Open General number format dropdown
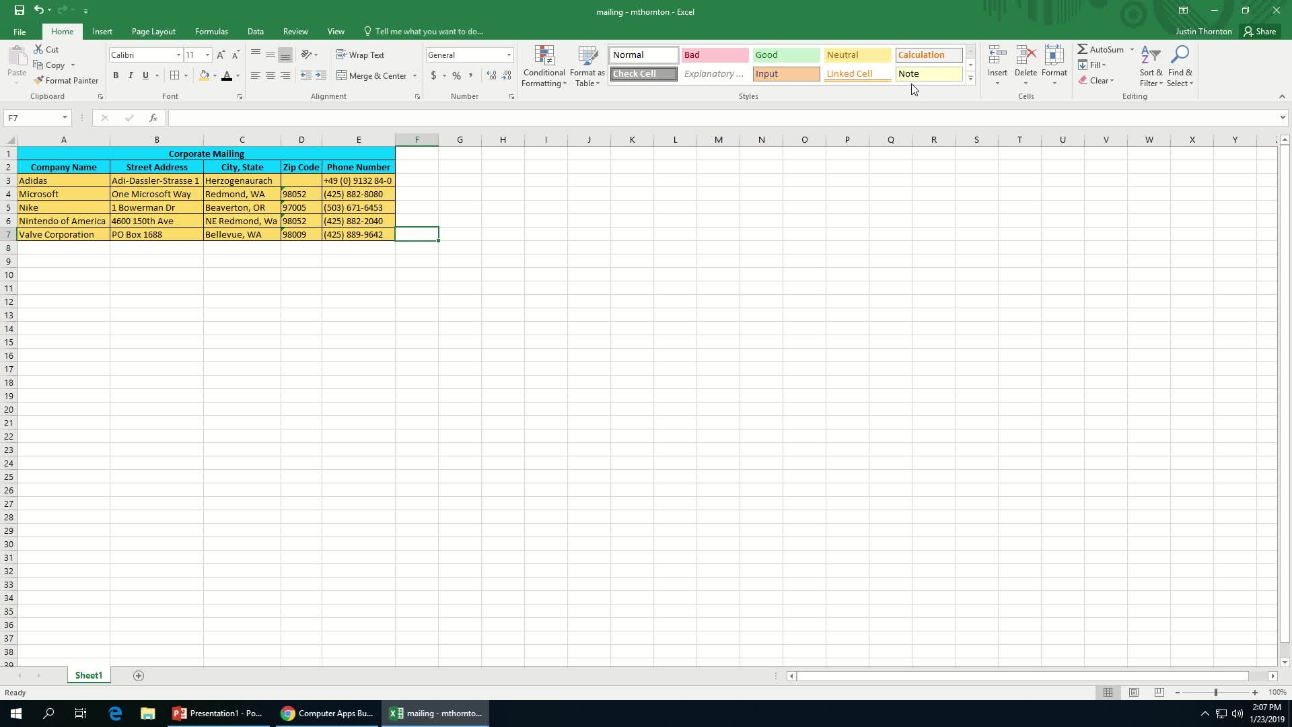1292x727 pixels. click(x=509, y=55)
